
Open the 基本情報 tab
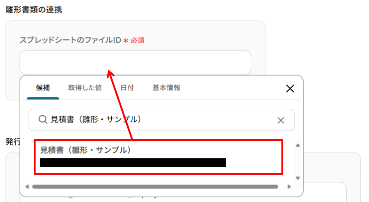pos(166,88)
